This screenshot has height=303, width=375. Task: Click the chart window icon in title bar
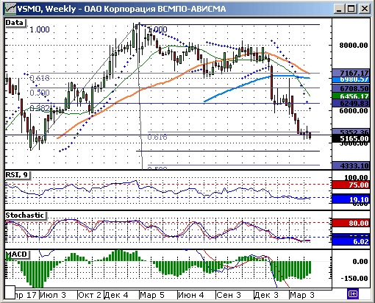point(10,9)
